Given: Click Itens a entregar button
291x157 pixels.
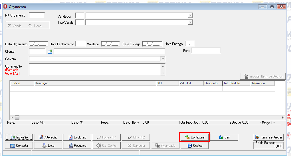Looking at the screenshot, I should click(x=268, y=137).
